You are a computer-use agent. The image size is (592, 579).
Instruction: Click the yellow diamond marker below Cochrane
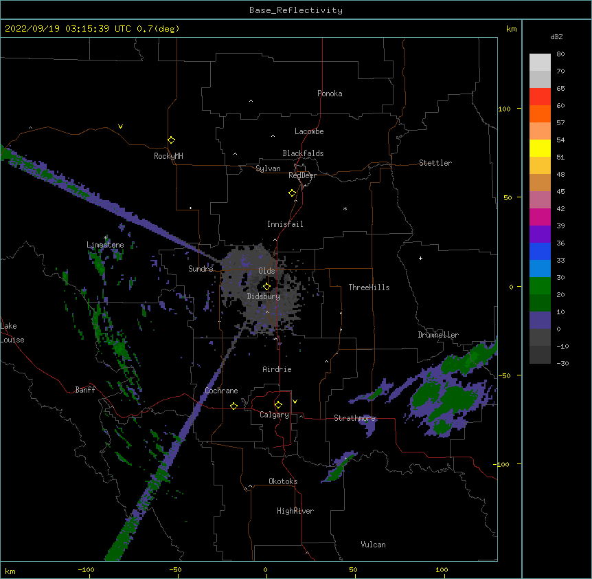234,406
